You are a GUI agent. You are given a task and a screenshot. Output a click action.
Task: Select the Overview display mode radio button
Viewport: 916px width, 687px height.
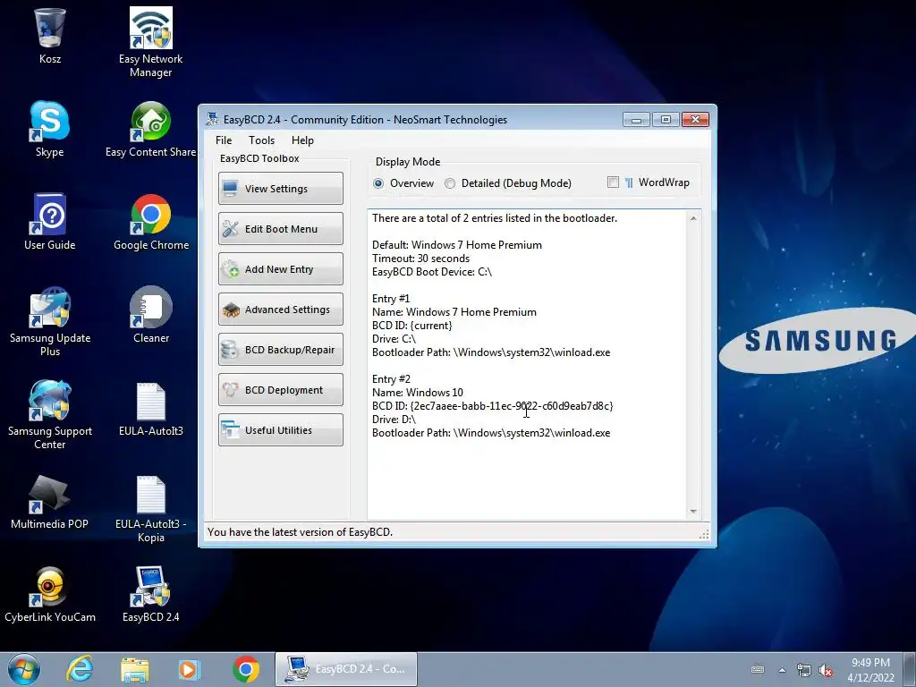pos(378,183)
